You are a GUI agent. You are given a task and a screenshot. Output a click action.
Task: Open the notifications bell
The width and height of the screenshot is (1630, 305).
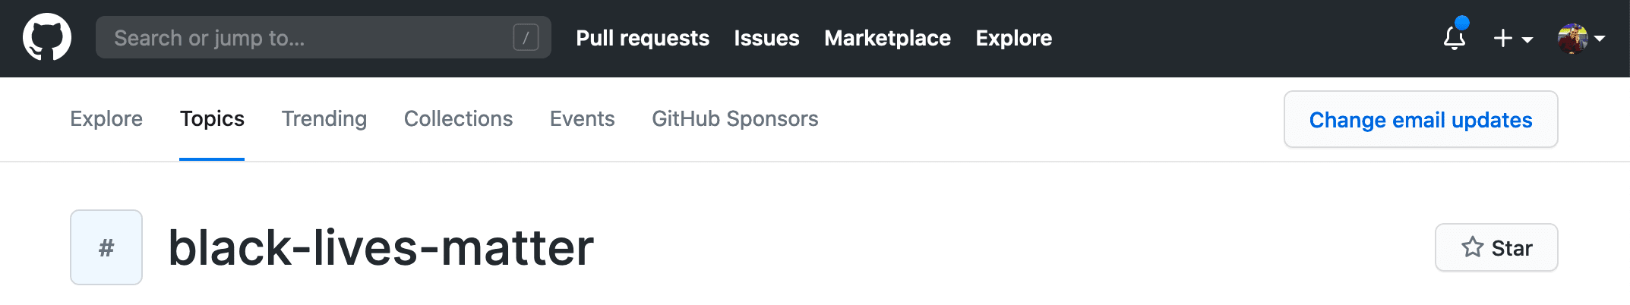click(x=1455, y=37)
